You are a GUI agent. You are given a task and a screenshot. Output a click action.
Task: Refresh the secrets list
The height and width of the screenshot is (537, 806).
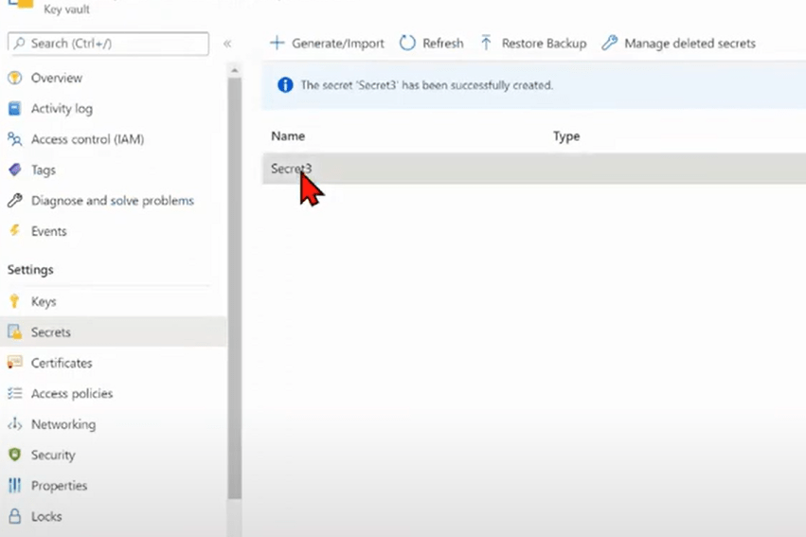tap(432, 44)
